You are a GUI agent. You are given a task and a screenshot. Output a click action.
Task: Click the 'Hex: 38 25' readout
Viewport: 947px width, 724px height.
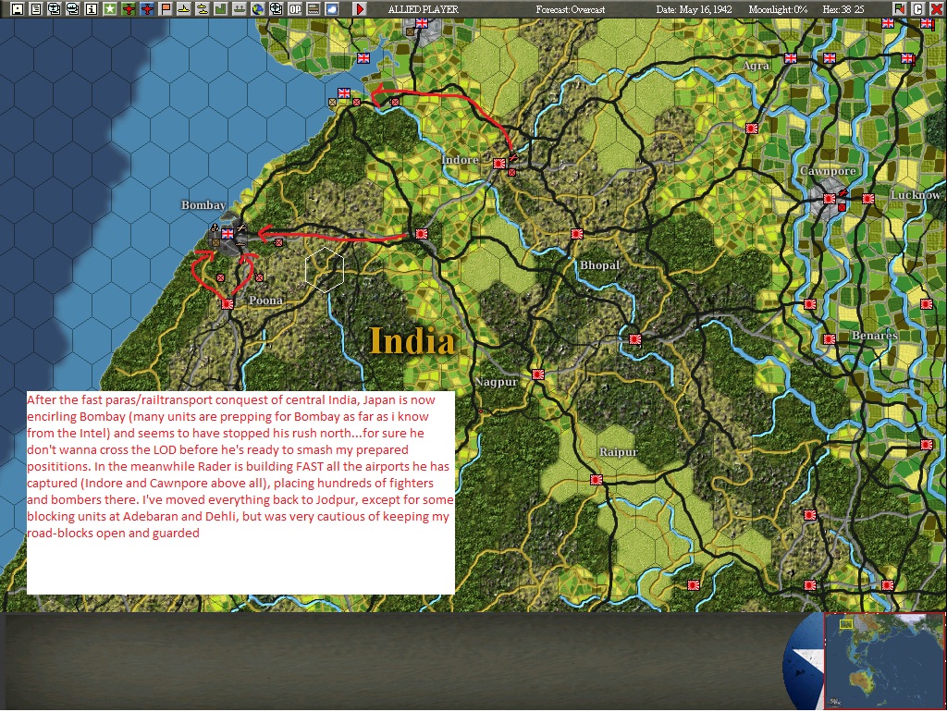coord(843,9)
